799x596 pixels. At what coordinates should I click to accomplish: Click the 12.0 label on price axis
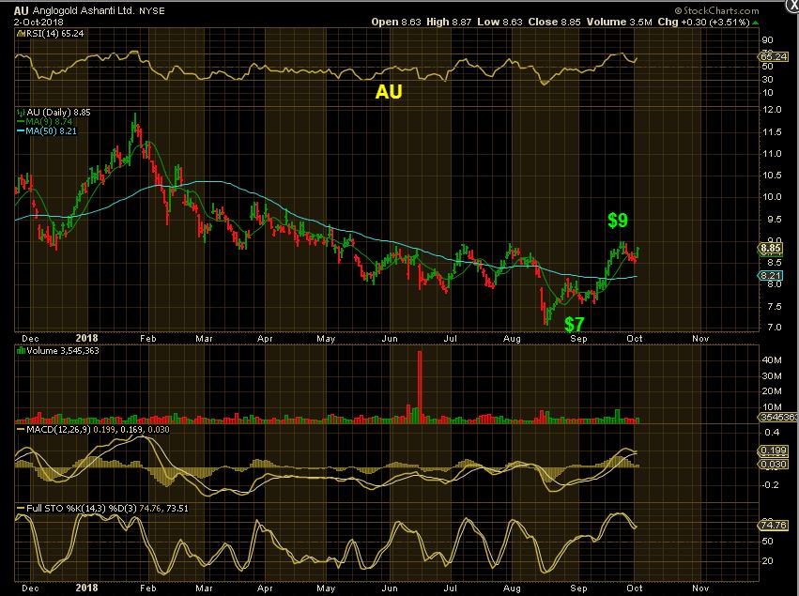(771, 110)
